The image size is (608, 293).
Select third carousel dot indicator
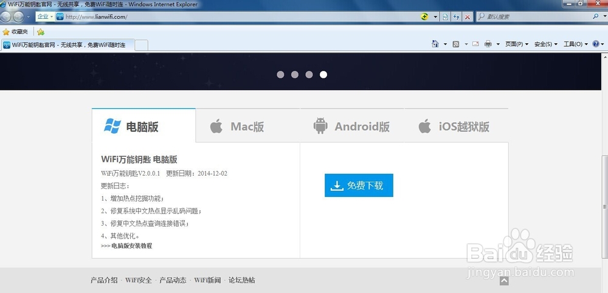click(309, 74)
